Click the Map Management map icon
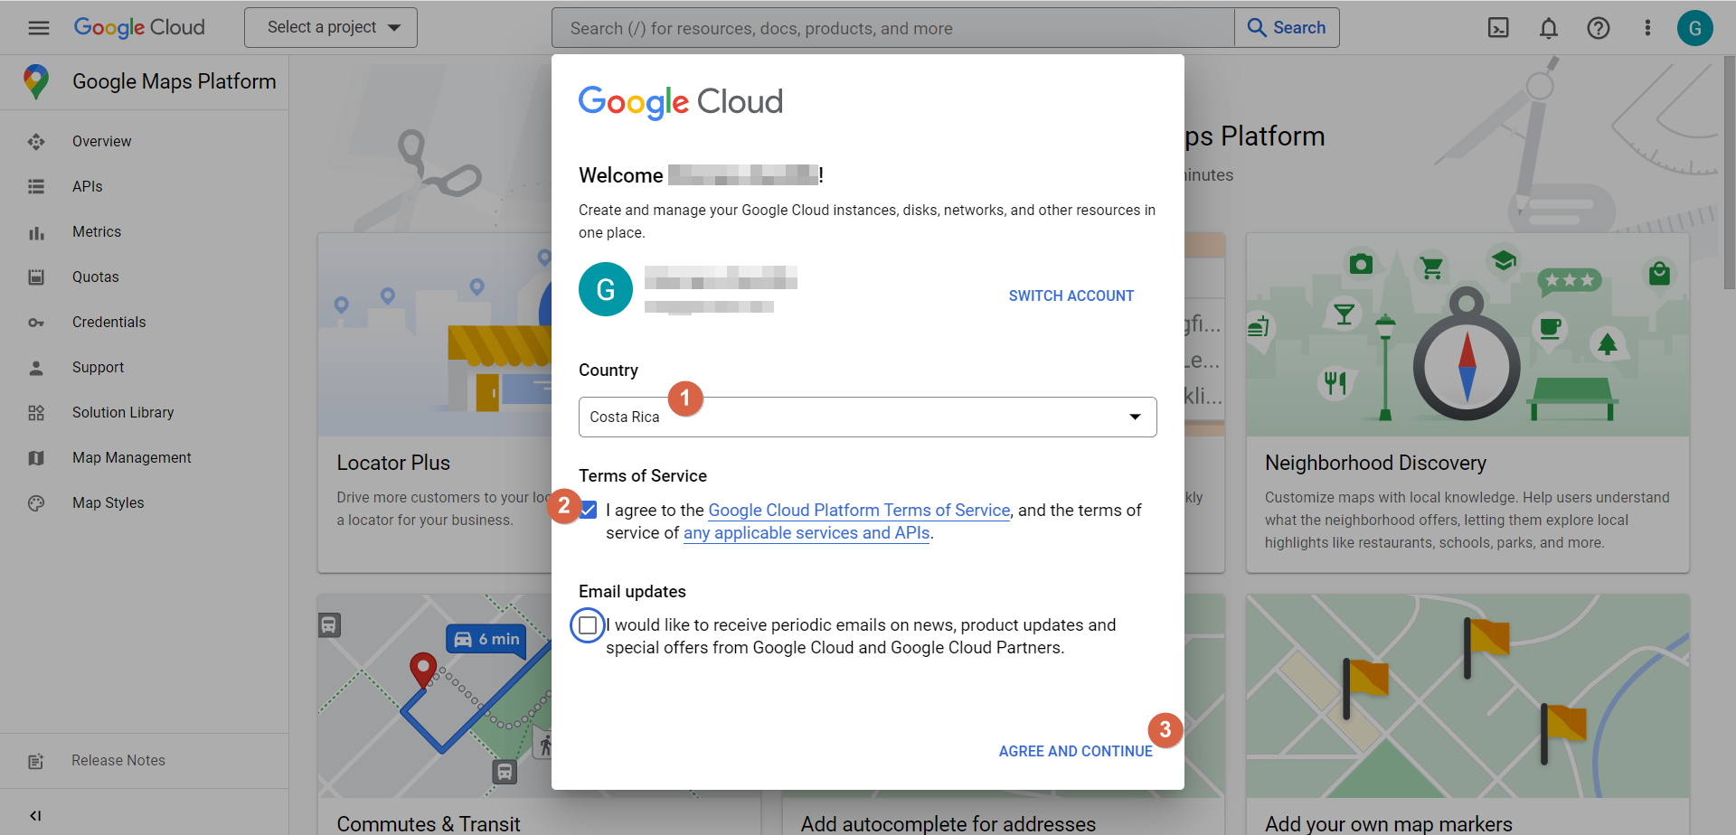The width and height of the screenshot is (1736, 835). 36,458
